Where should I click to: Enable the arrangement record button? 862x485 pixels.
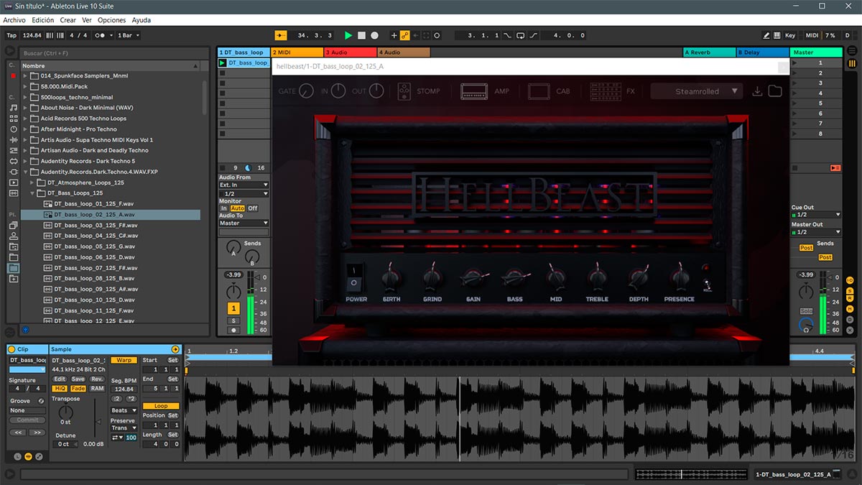click(x=374, y=35)
